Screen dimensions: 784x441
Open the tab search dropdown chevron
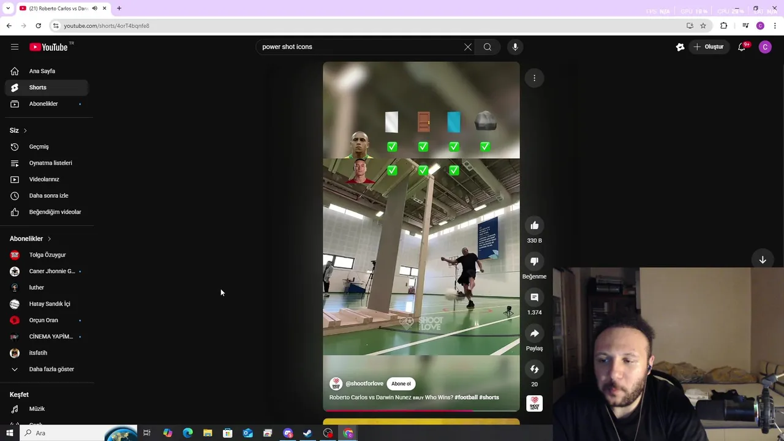click(8, 9)
